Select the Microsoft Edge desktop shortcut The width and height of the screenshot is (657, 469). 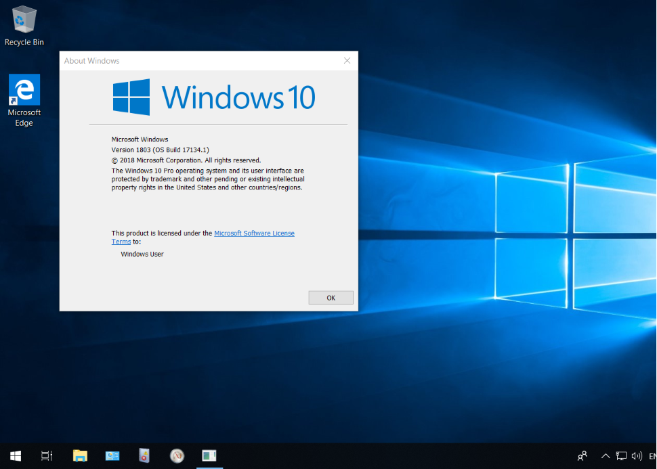click(x=24, y=100)
